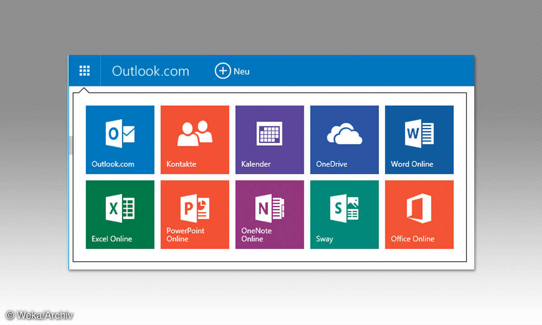This screenshot has height=325, width=542.
Task: Open Kontakte people icon
Action: tap(195, 134)
